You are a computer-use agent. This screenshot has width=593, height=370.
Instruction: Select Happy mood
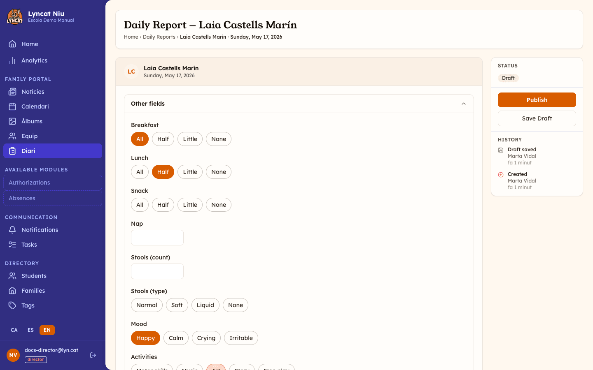coord(145,338)
